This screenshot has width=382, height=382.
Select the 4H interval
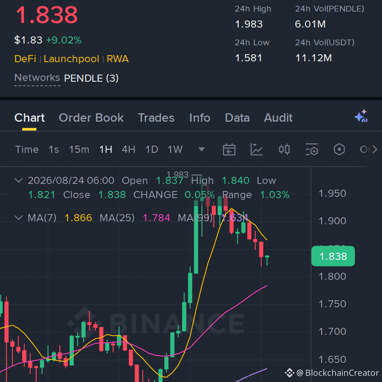pos(129,149)
